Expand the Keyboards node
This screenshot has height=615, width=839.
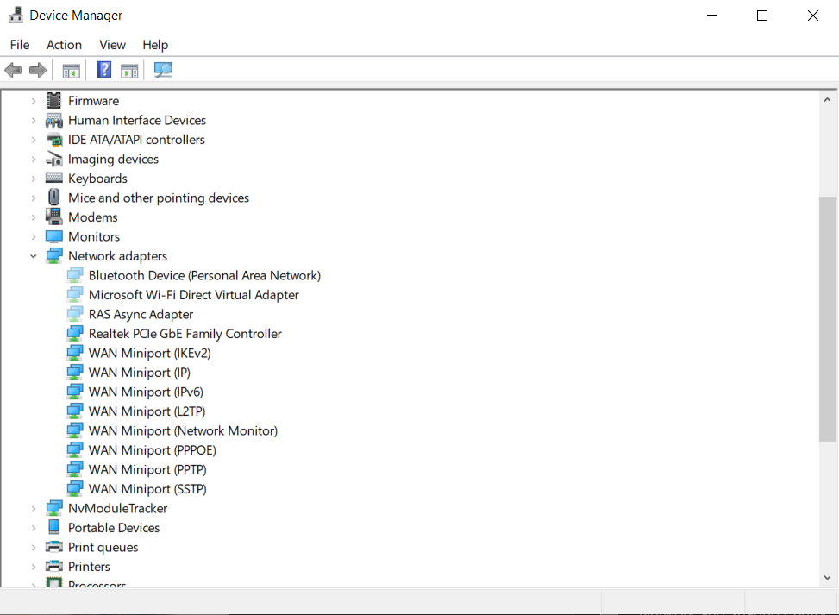click(34, 179)
